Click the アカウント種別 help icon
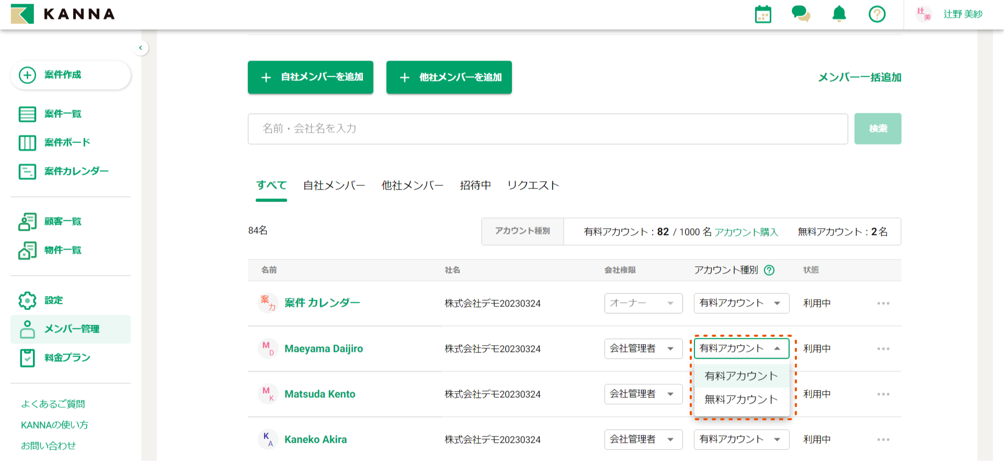The width and height of the screenshot is (1004, 461). 769,270
